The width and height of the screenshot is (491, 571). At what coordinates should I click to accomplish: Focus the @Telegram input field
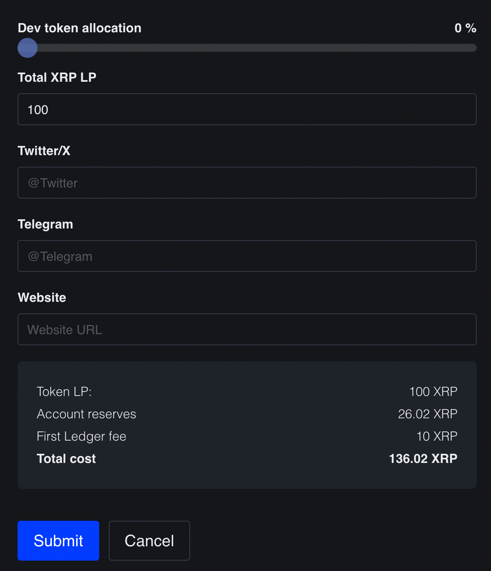pyautogui.click(x=247, y=256)
